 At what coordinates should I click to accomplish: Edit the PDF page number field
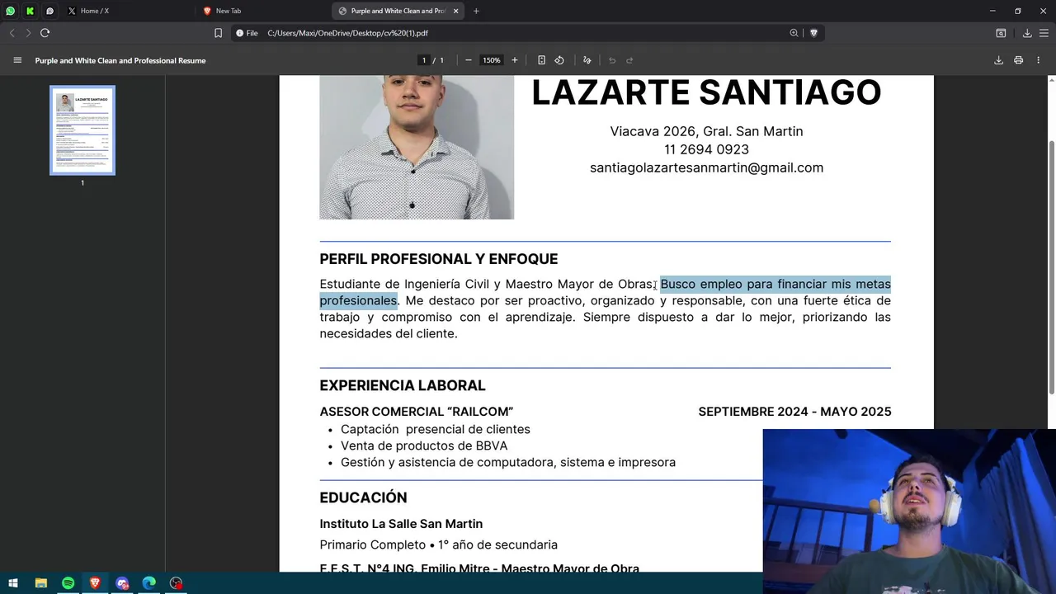click(424, 60)
